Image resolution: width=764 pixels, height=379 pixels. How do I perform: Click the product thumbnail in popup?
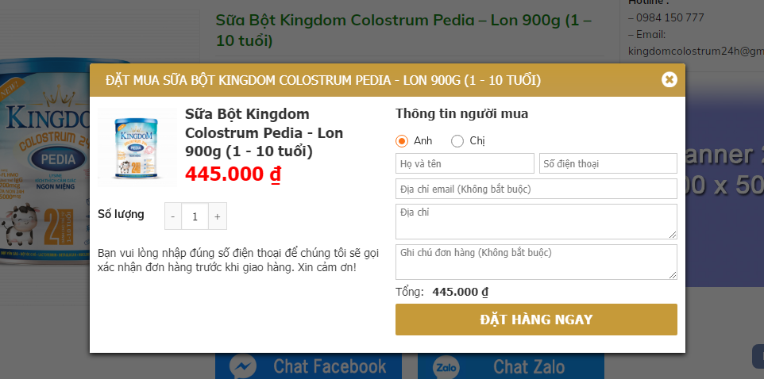pyautogui.click(x=138, y=147)
